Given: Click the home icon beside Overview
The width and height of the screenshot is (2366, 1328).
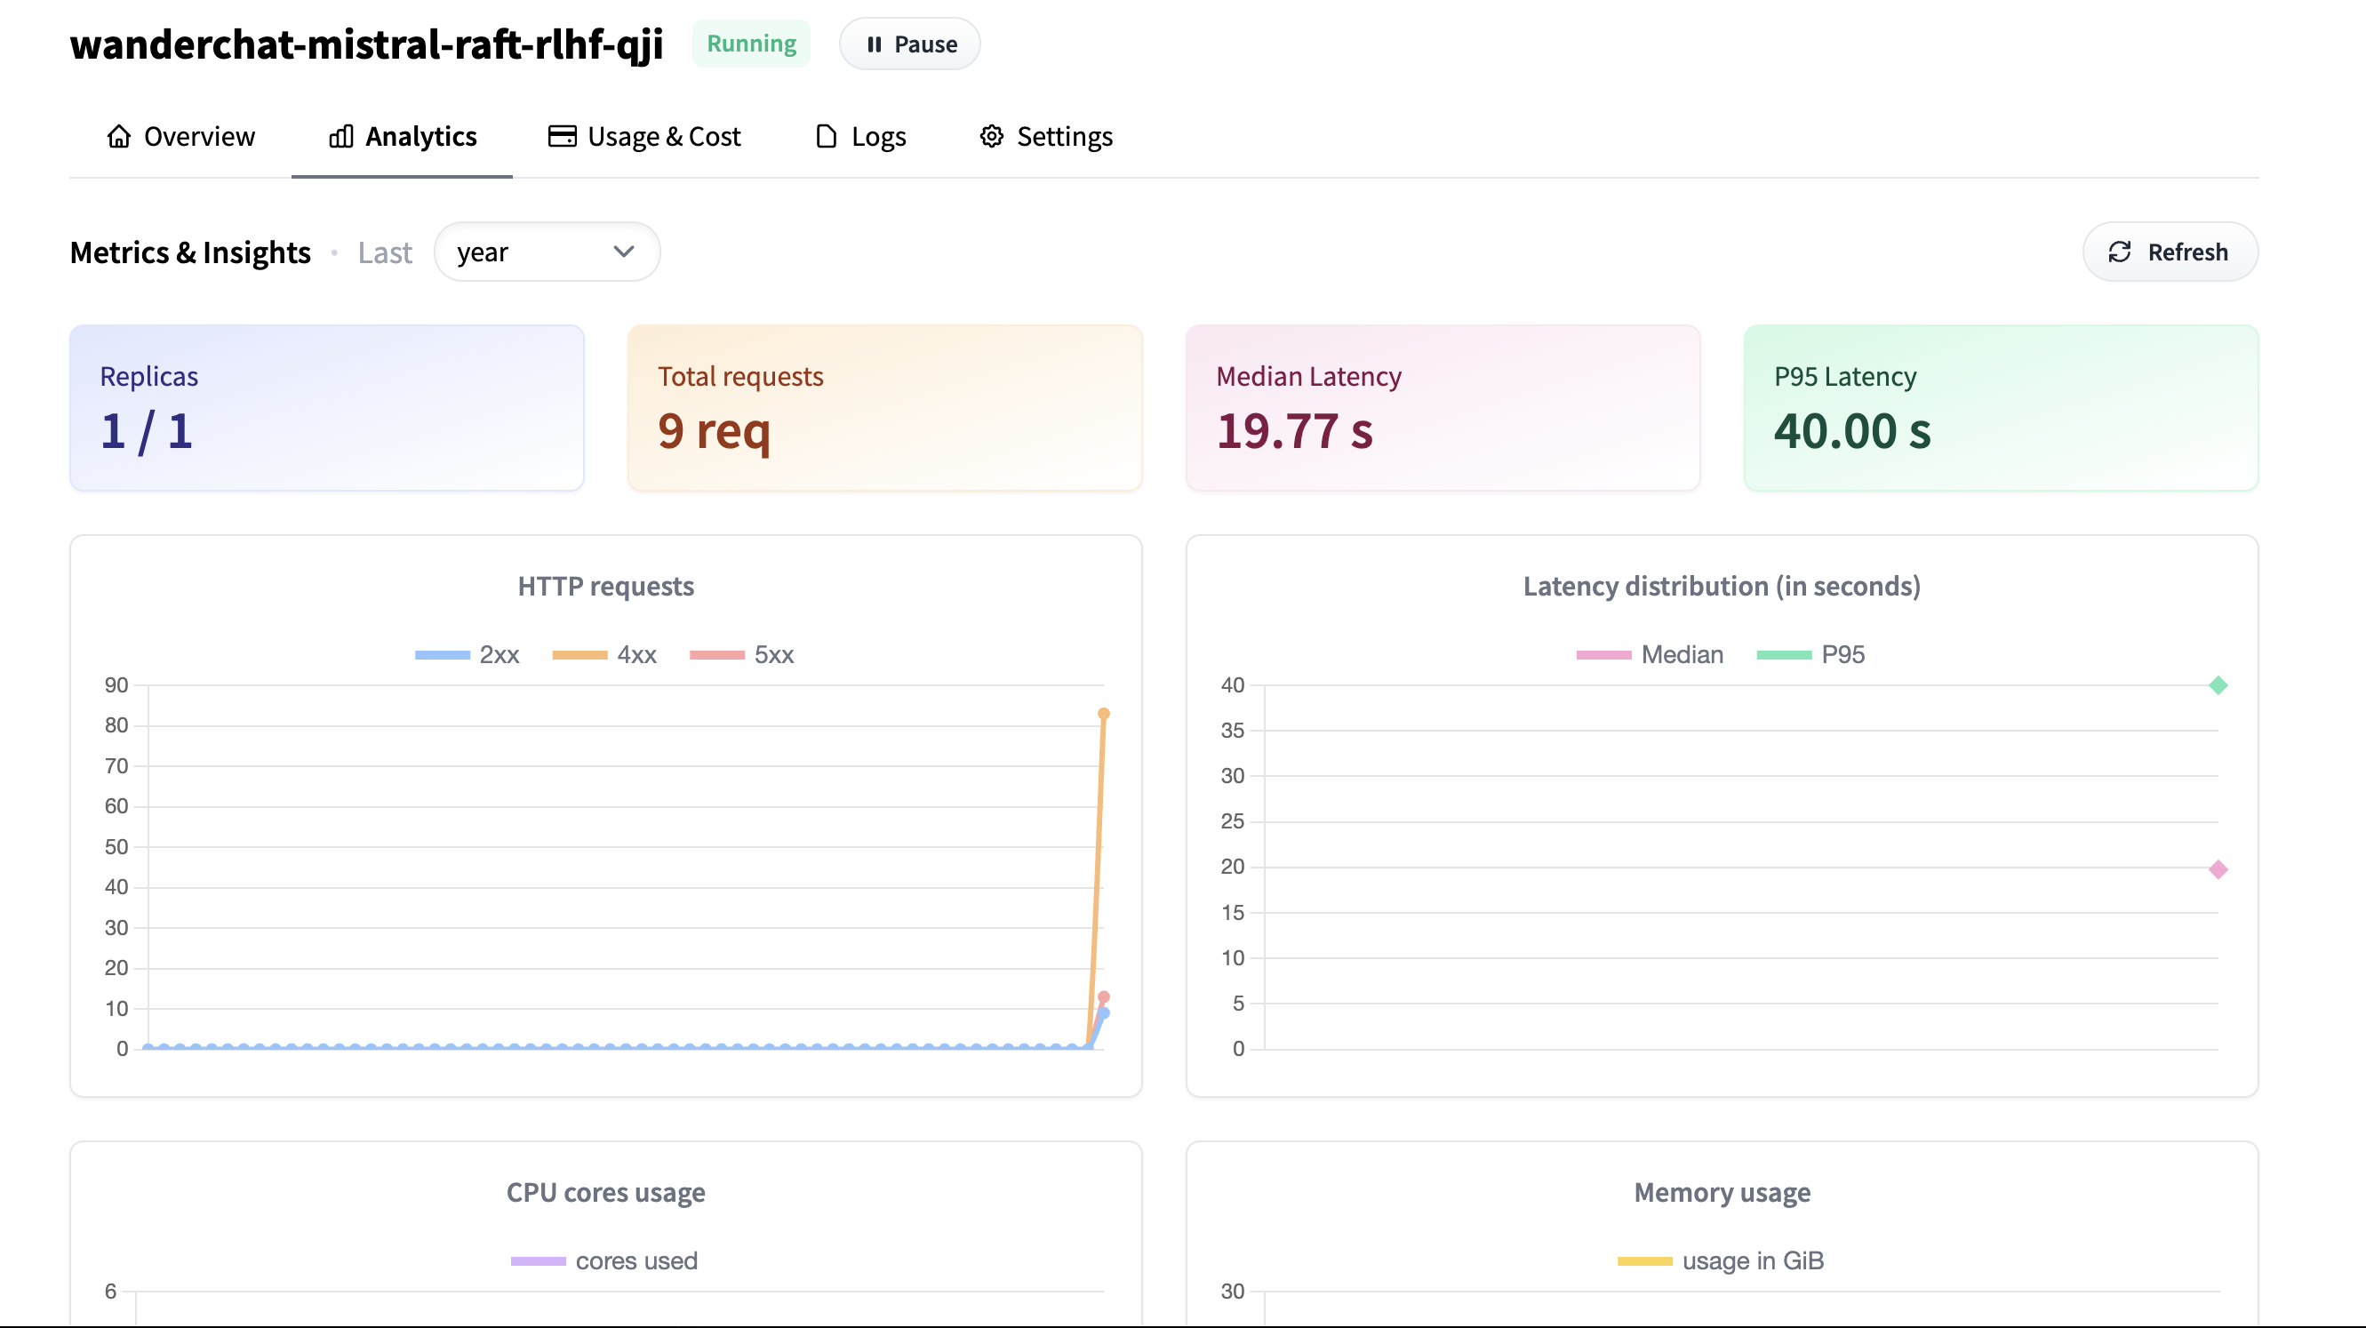Looking at the screenshot, I should [x=118, y=136].
